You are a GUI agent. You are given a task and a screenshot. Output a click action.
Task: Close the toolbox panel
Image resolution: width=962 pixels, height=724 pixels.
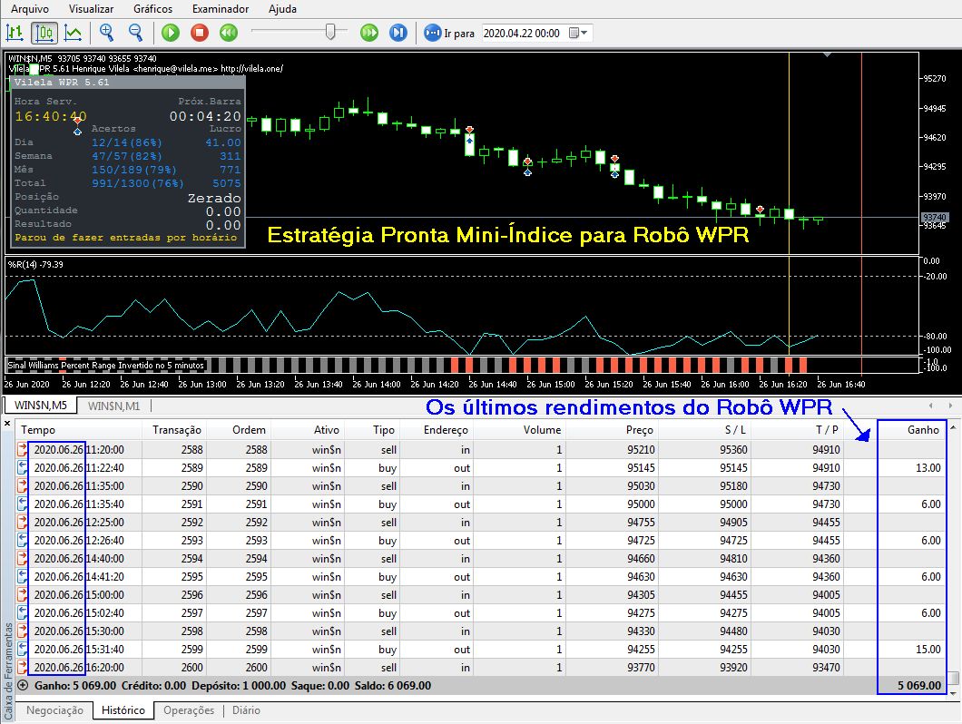coord(7,423)
